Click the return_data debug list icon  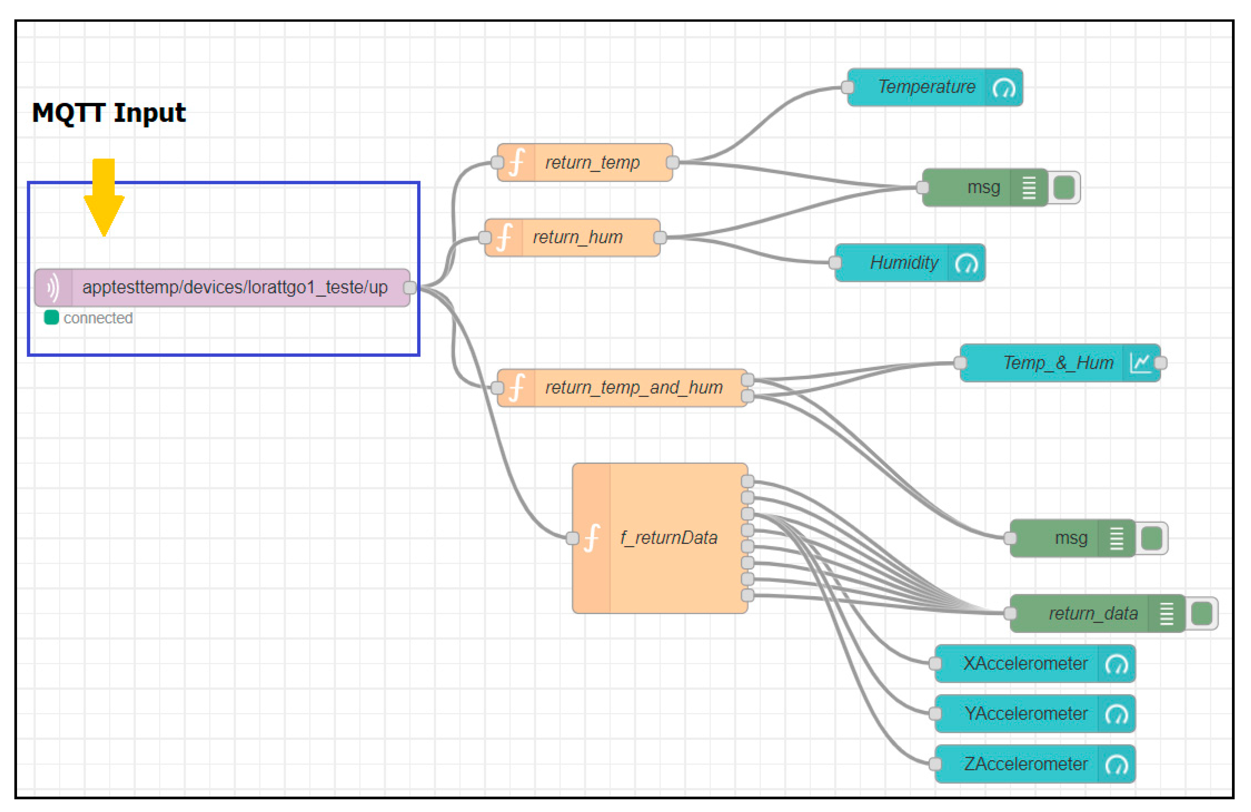1167,613
